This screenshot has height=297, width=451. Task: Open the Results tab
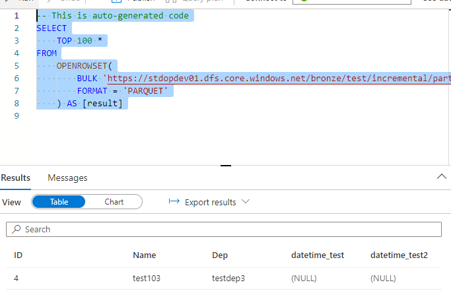16,178
